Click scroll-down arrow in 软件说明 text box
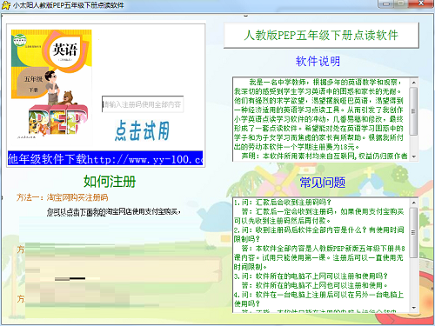Viewport: 435px width, 326px height. coord(414,156)
